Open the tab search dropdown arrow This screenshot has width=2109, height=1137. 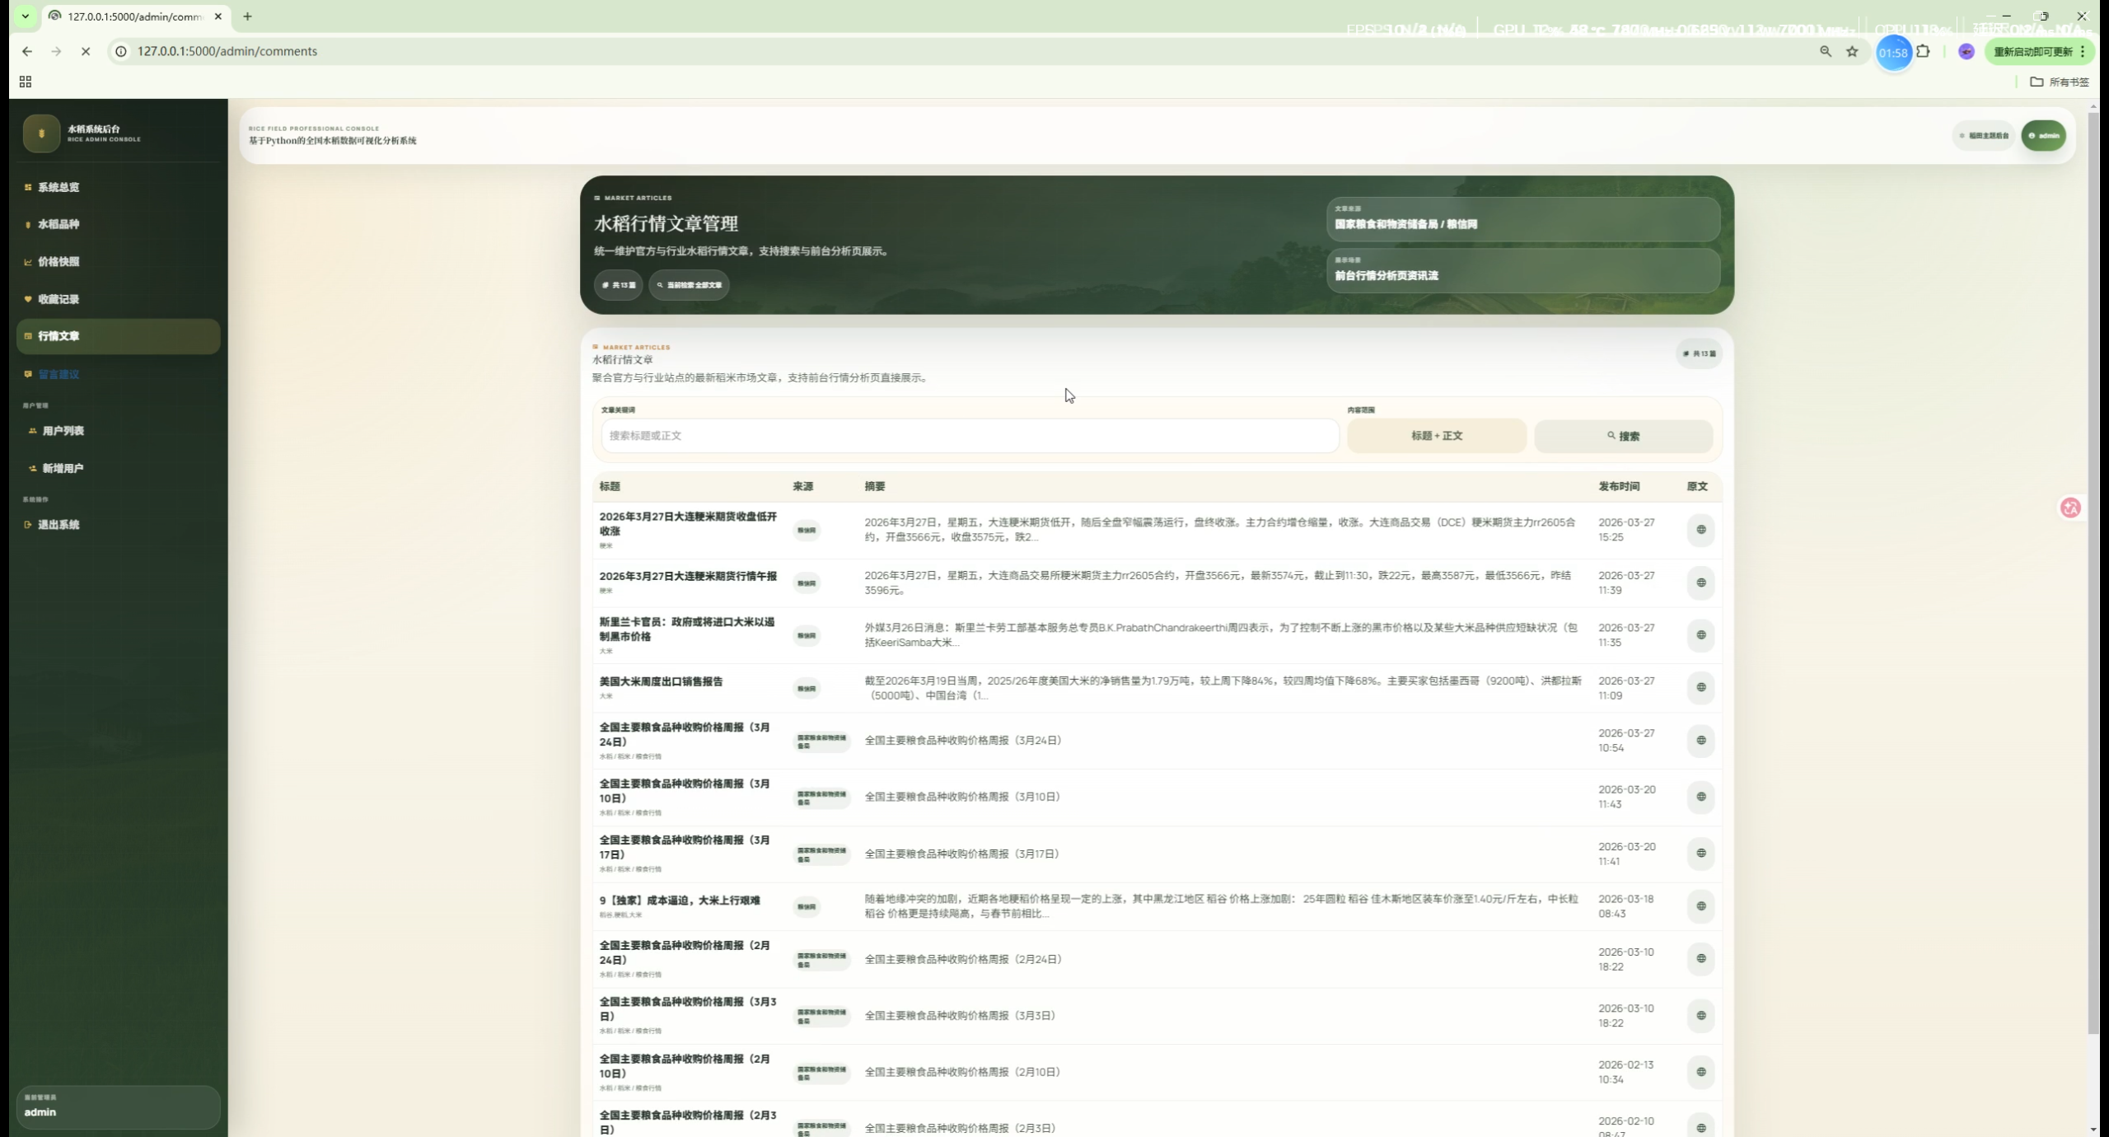(26, 16)
